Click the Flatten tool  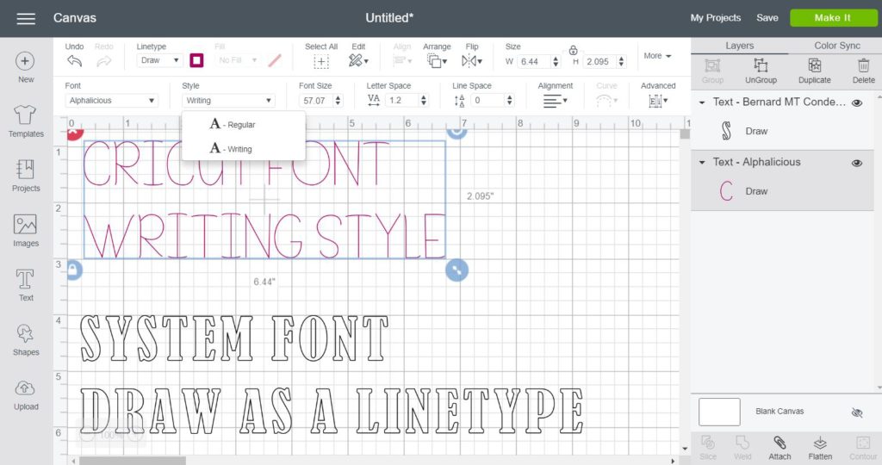820,448
